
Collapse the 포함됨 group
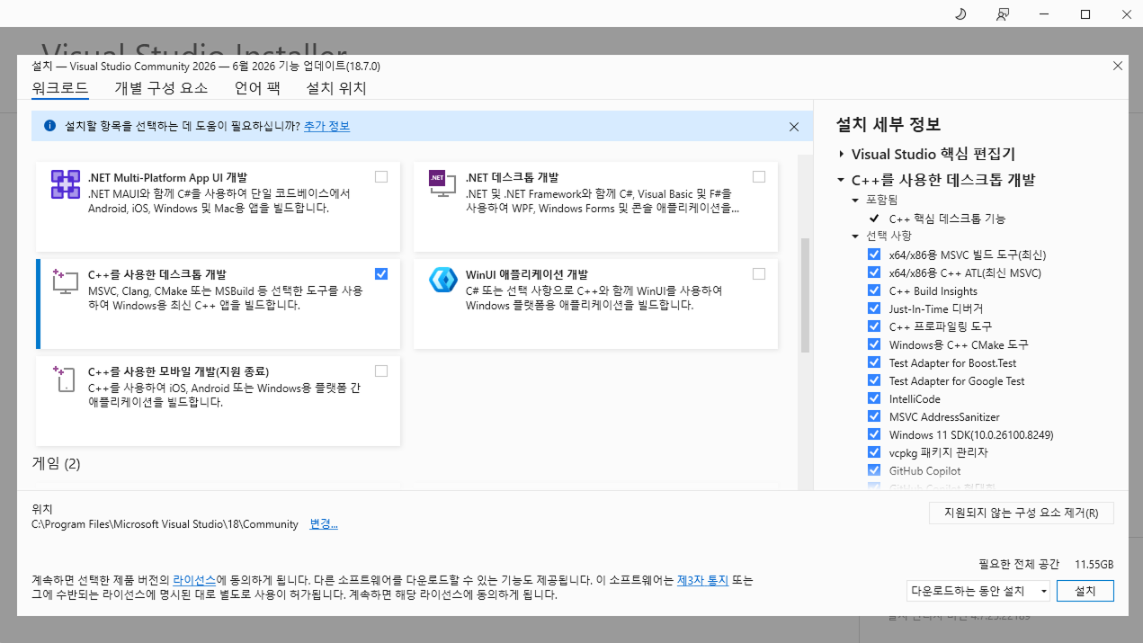tap(855, 200)
